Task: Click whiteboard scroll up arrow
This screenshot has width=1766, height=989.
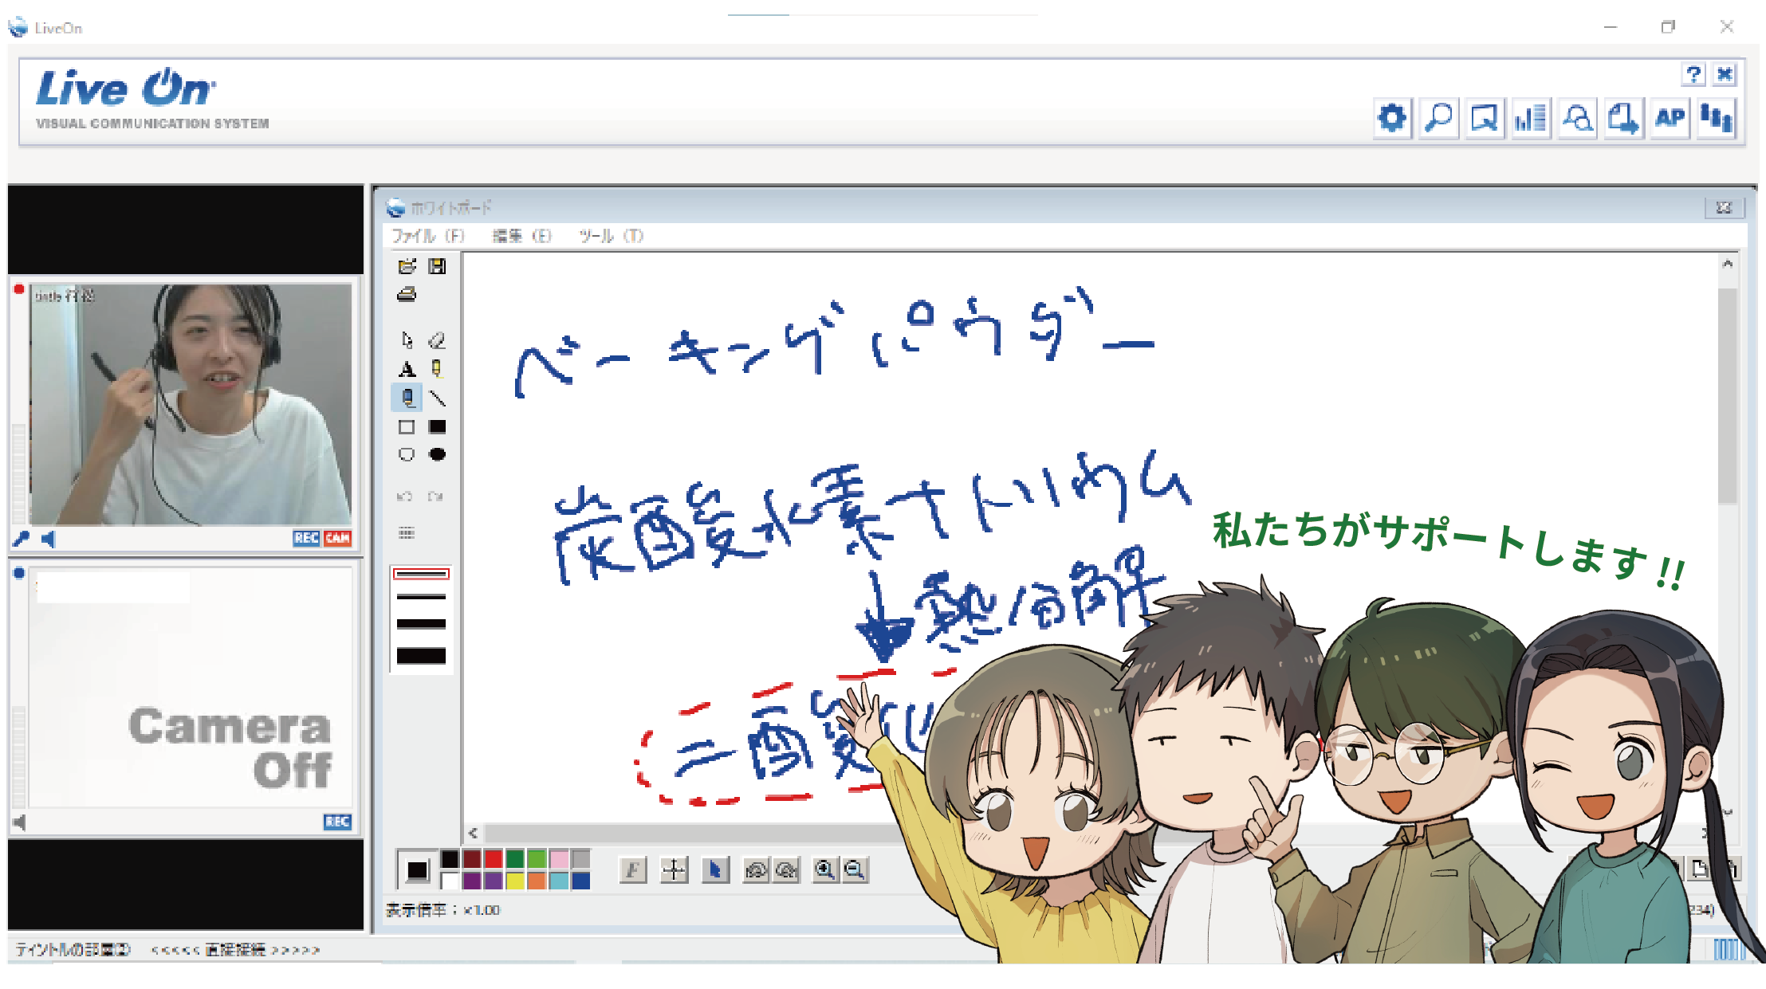Action: 1727,264
